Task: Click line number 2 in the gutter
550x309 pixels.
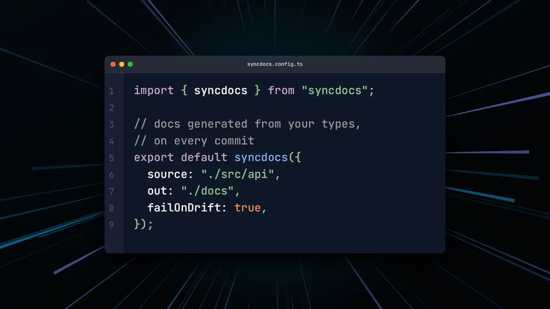Action: tap(112, 108)
